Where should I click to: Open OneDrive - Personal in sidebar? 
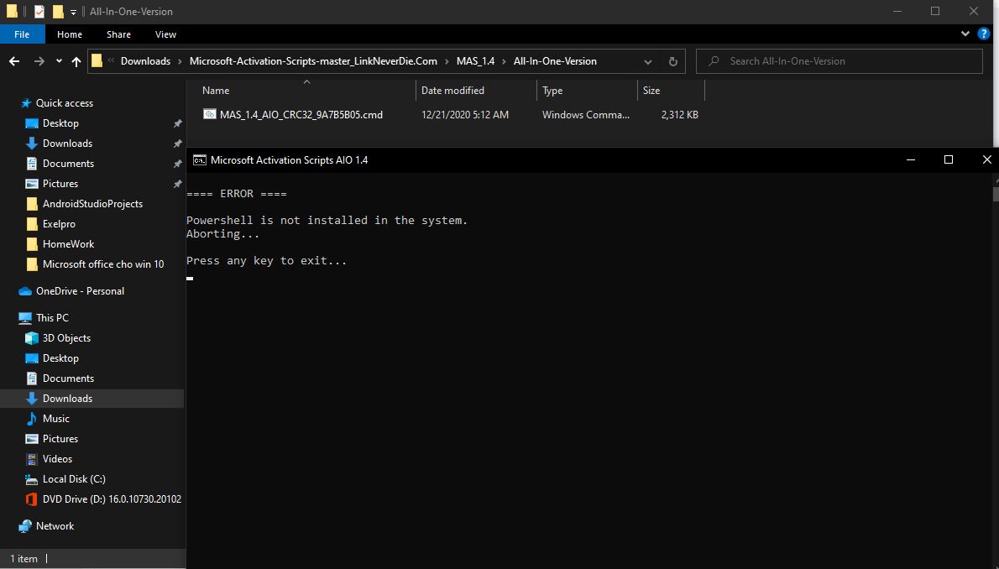point(80,291)
